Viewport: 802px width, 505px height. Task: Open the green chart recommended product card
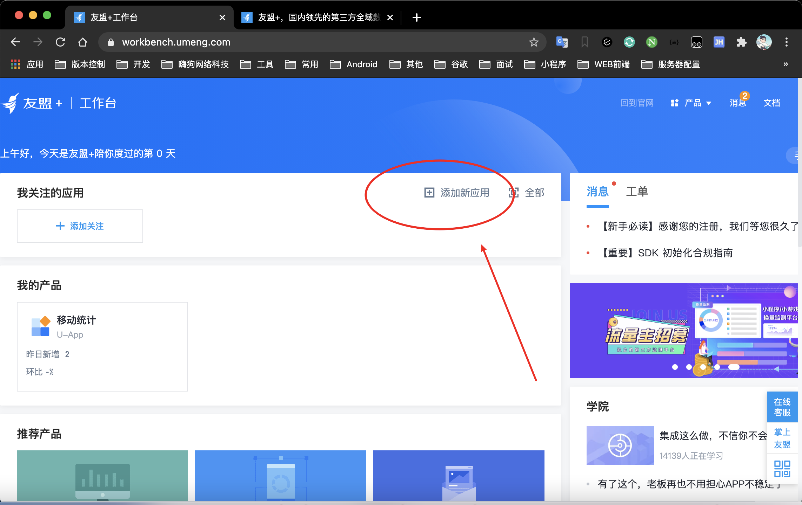click(102, 476)
